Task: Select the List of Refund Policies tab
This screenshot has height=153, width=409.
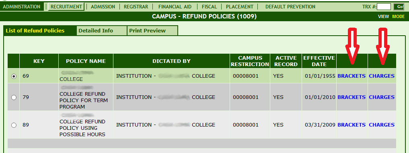Action: (x=35, y=31)
